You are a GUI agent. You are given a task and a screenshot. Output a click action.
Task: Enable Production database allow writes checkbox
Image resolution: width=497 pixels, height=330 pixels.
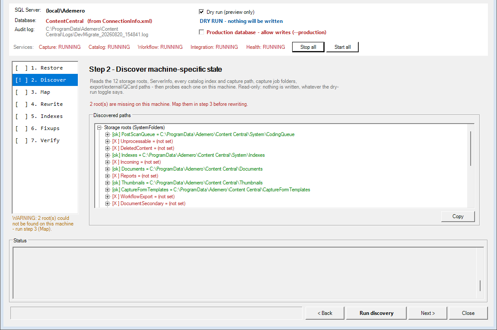pos(201,32)
